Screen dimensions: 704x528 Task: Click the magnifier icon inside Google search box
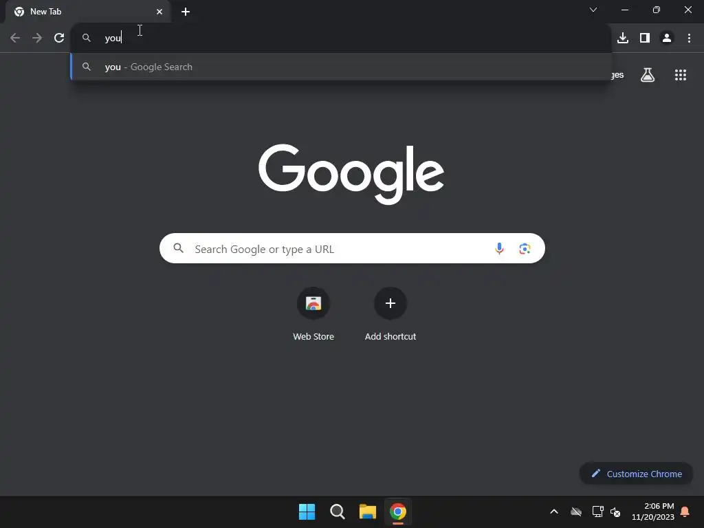178,247
